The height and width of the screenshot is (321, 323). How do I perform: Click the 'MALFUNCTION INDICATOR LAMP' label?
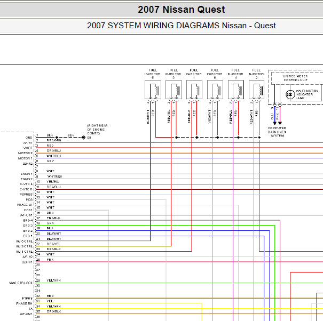point(307,94)
